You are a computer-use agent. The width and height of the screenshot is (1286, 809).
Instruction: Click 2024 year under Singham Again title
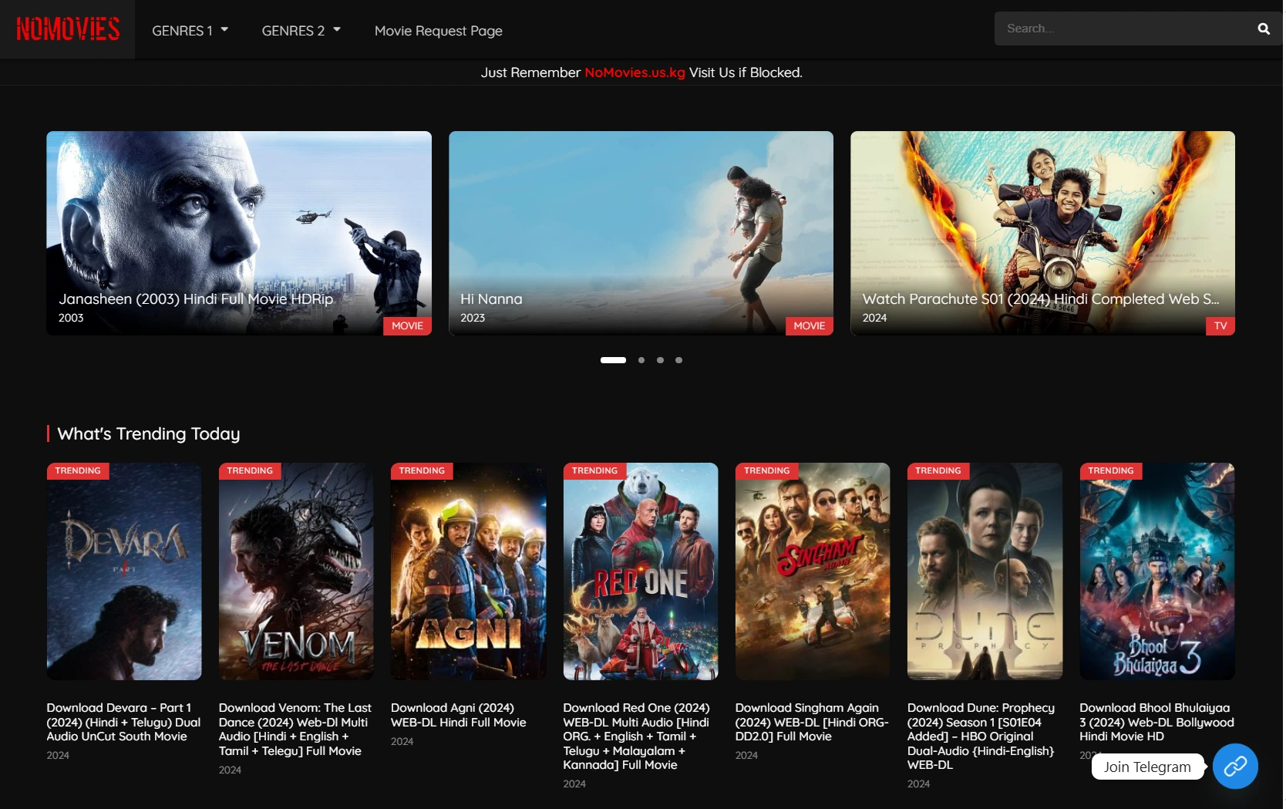(x=746, y=755)
